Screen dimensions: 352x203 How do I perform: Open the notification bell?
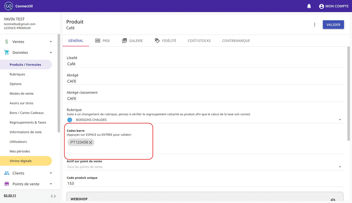pyautogui.click(x=309, y=6)
